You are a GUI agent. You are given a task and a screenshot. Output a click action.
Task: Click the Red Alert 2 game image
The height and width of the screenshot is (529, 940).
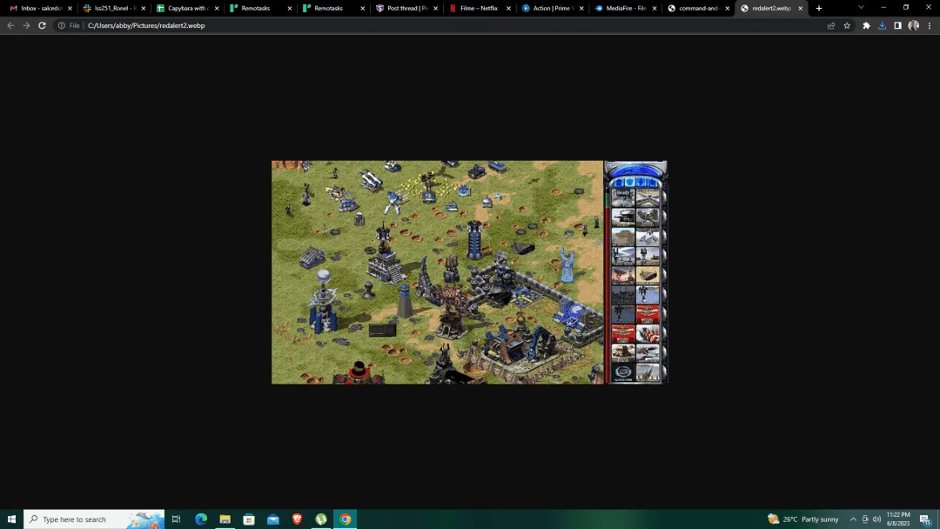point(469,272)
